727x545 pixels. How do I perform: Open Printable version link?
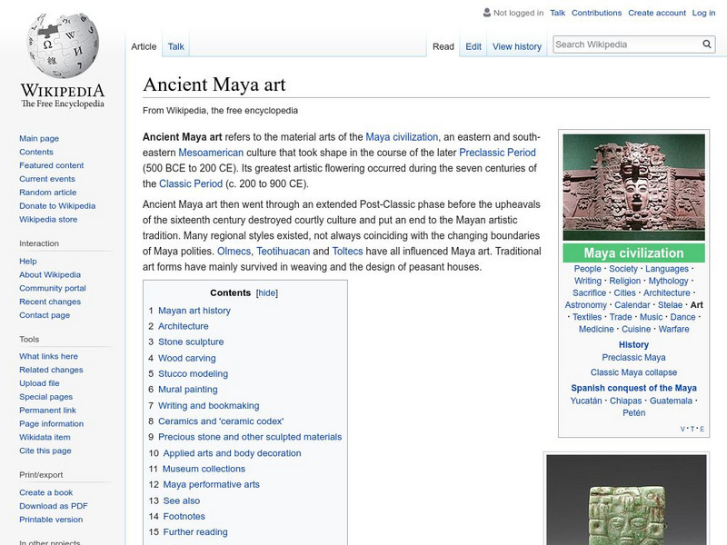tap(51, 519)
